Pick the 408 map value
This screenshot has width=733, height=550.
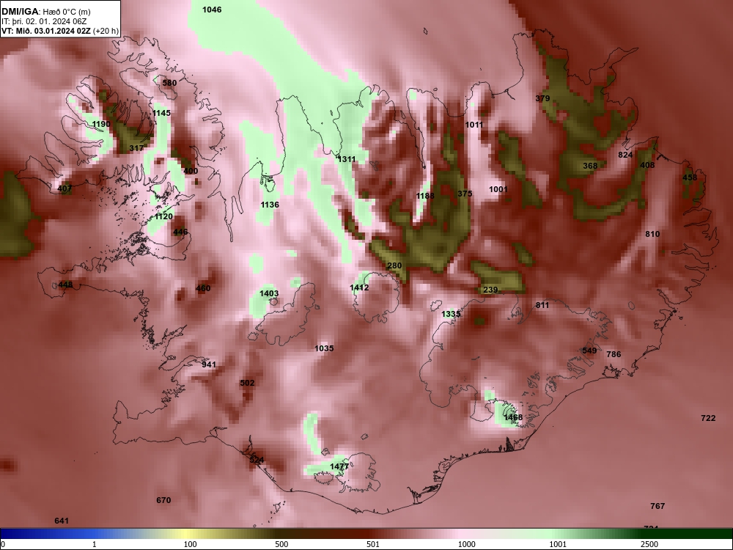pos(647,165)
